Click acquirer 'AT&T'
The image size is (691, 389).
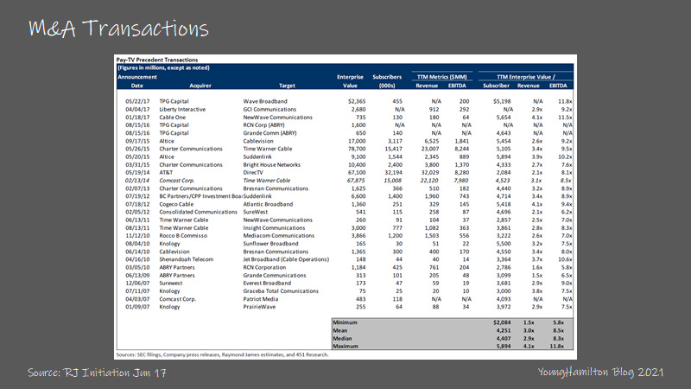click(x=166, y=173)
